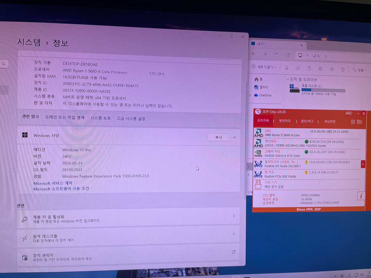
Task: Click 시스템 in the Settings breadcrumb
Action: click(x=29, y=42)
